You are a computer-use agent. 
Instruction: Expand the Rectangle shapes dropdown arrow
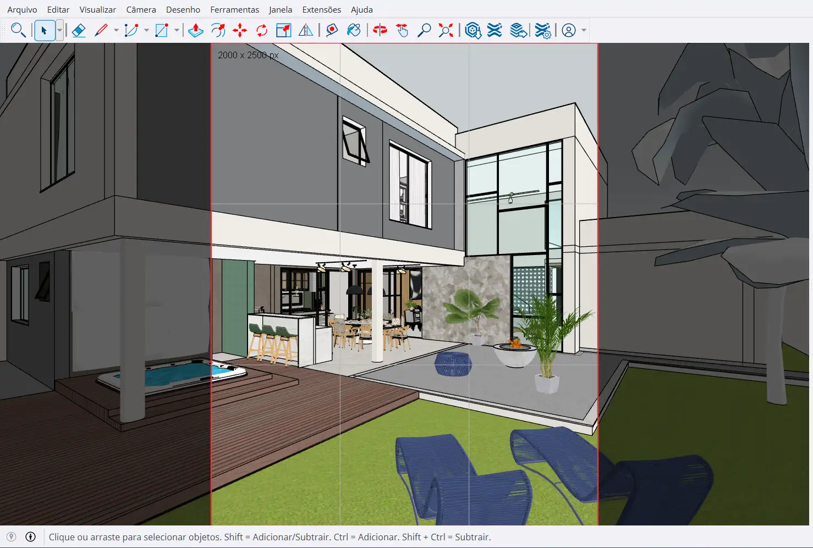click(x=177, y=30)
